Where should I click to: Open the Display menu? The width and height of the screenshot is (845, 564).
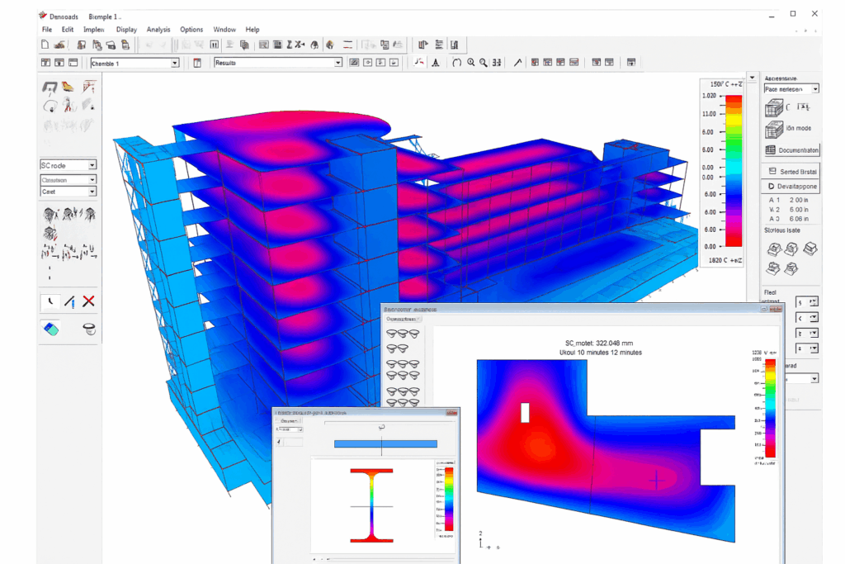pos(126,30)
